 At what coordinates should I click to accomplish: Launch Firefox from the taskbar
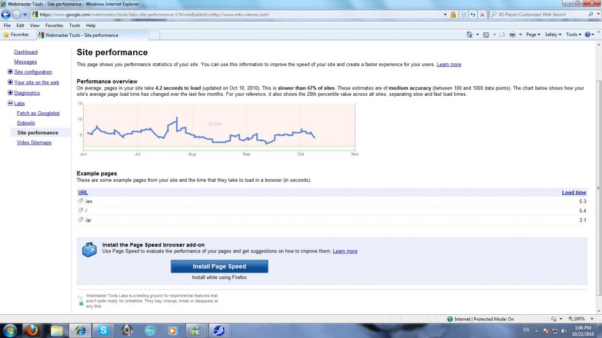32,330
